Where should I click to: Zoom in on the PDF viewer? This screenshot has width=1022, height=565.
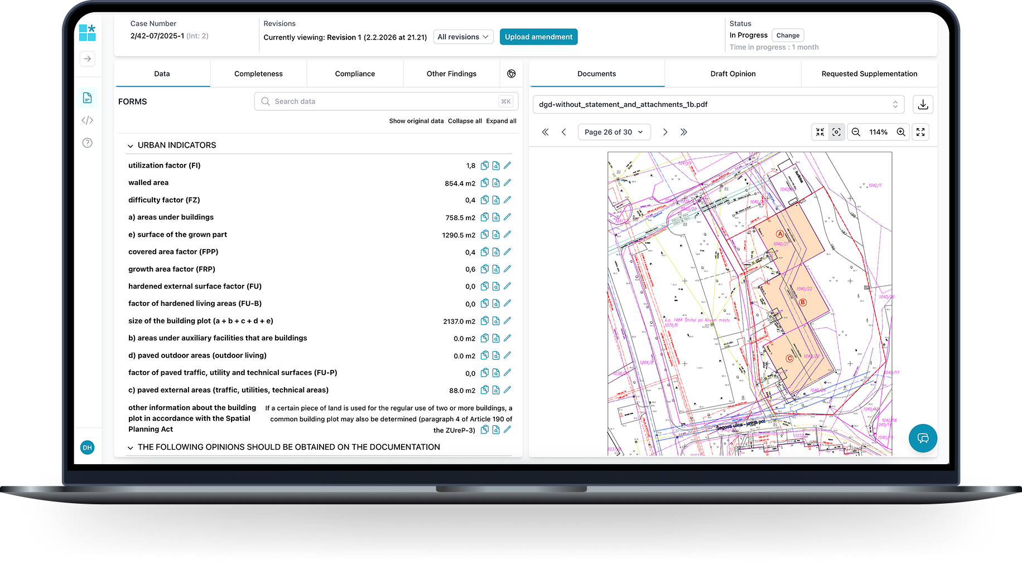pyautogui.click(x=900, y=132)
